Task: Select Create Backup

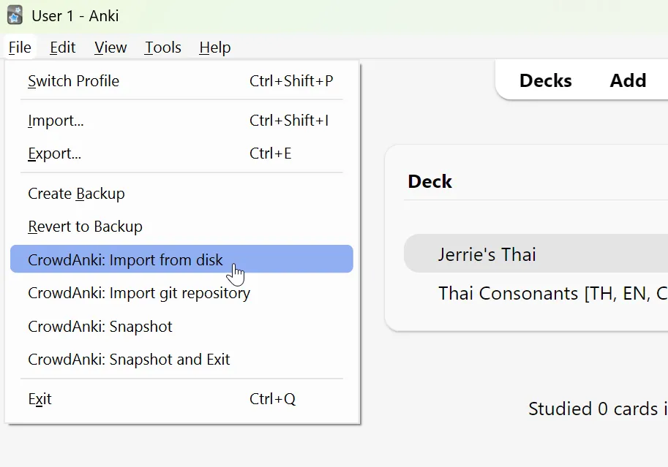Action: [75, 194]
